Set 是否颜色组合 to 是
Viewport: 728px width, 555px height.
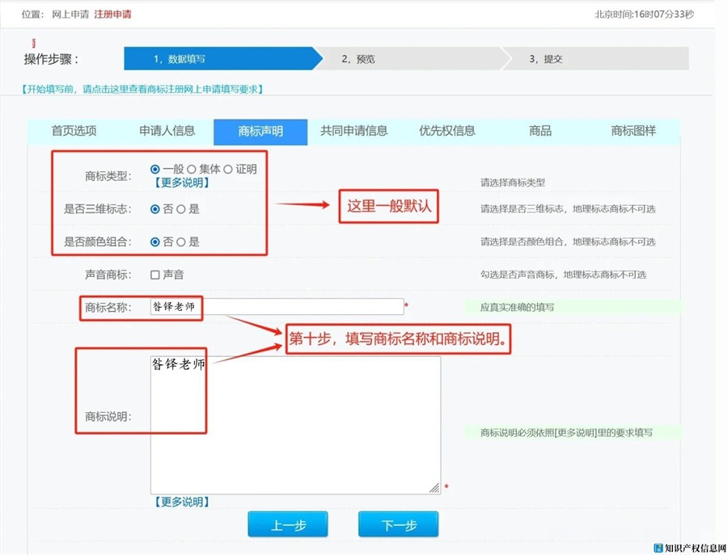(181, 242)
